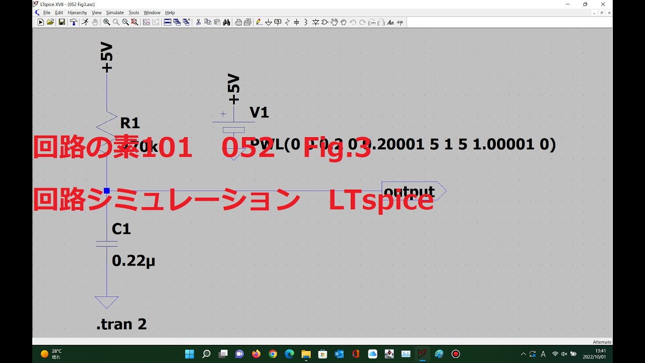Select the Label Net tool
Screen dimensions: 645x363
pos(278,22)
